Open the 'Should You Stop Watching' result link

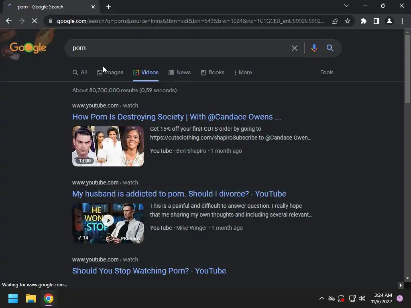pyautogui.click(x=149, y=271)
